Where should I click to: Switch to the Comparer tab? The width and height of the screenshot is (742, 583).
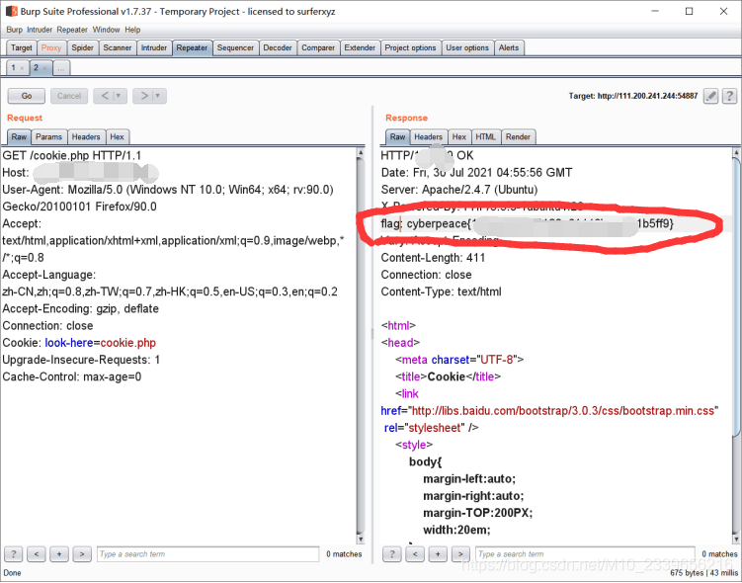tap(318, 47)
